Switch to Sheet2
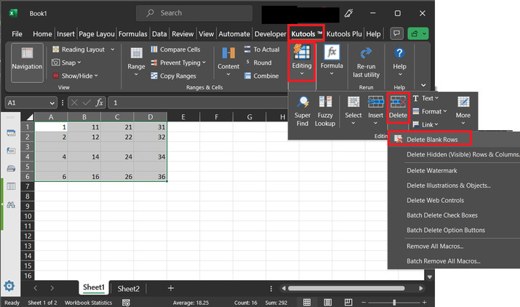The height and width of the screenshot is (307, 520). tap(128, 288)
